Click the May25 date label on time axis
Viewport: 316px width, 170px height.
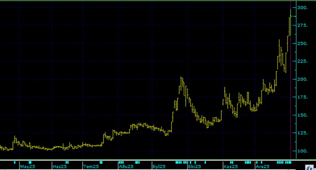(x=28, y=167)
